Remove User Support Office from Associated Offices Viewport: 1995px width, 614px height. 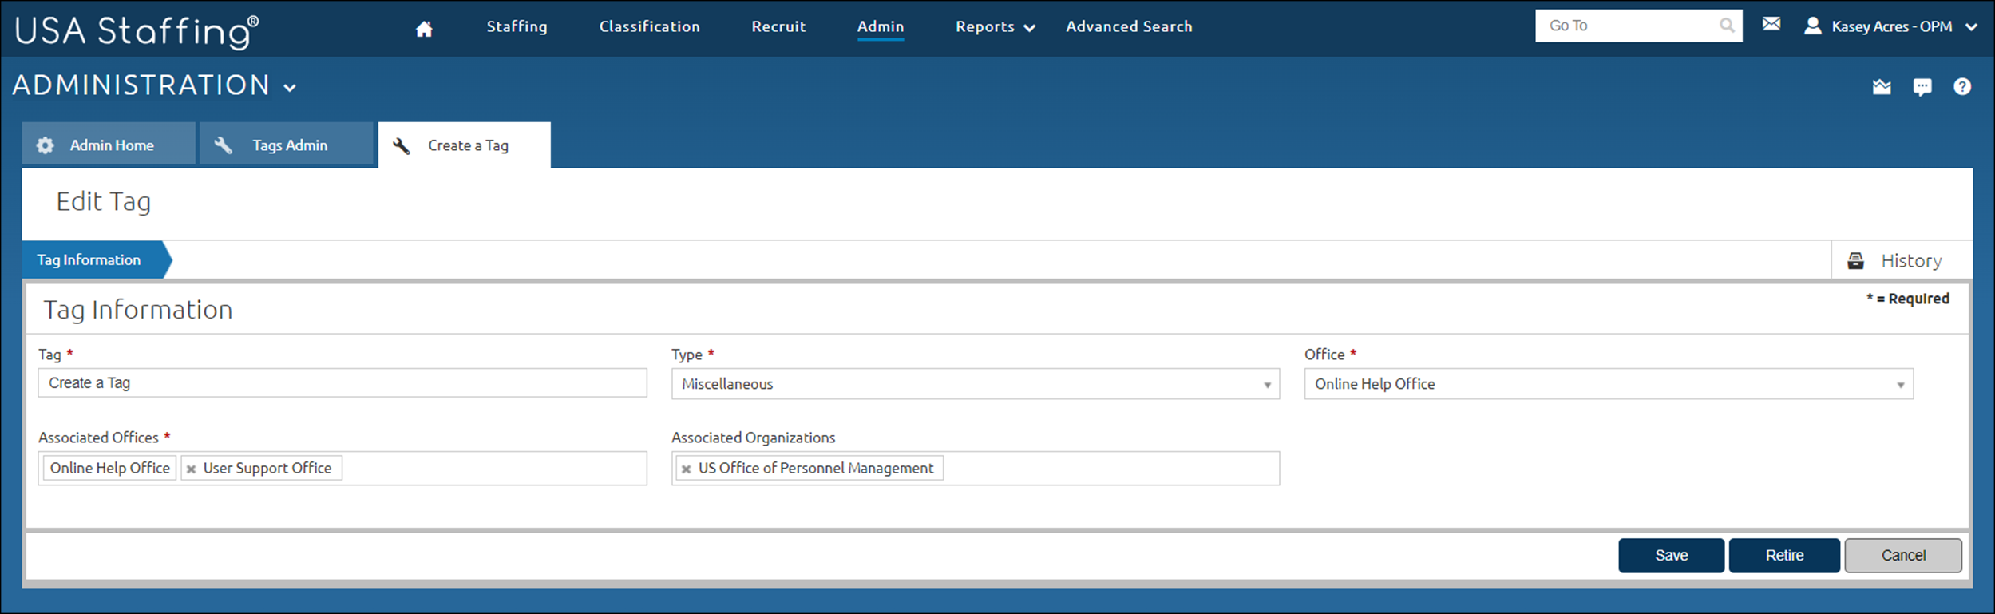pos(191,469)
